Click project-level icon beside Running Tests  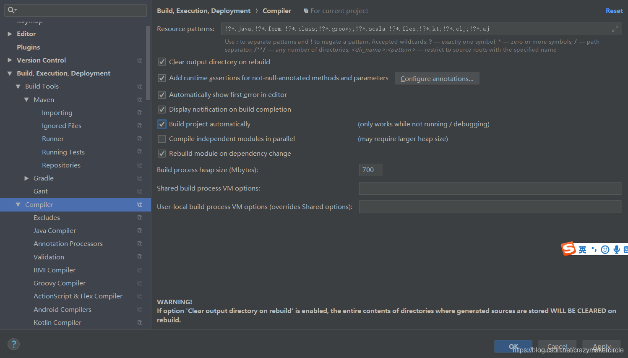pyautogui.click(x=140, y=152)
